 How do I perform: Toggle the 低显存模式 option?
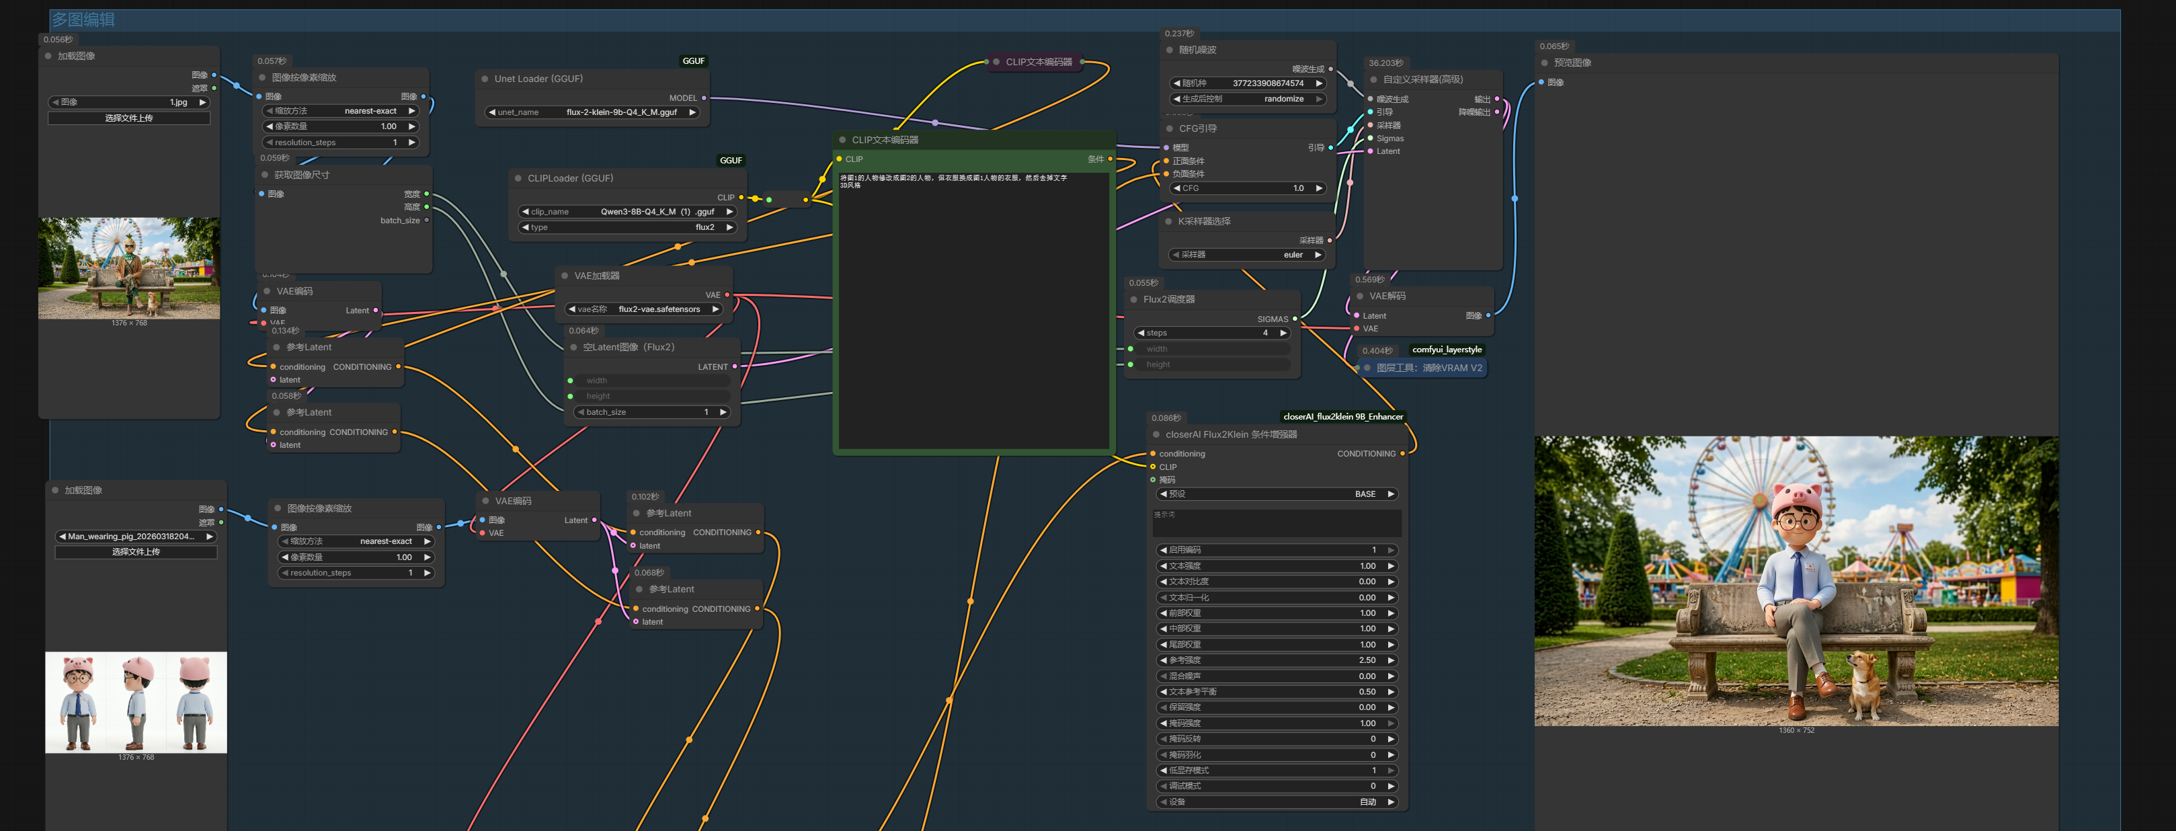tap(1275, 771)
